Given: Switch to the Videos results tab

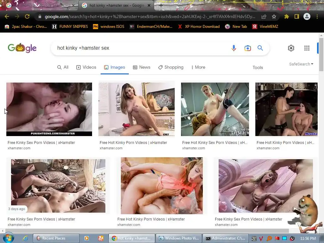Looking at the screenshot, I should point(86,67).
